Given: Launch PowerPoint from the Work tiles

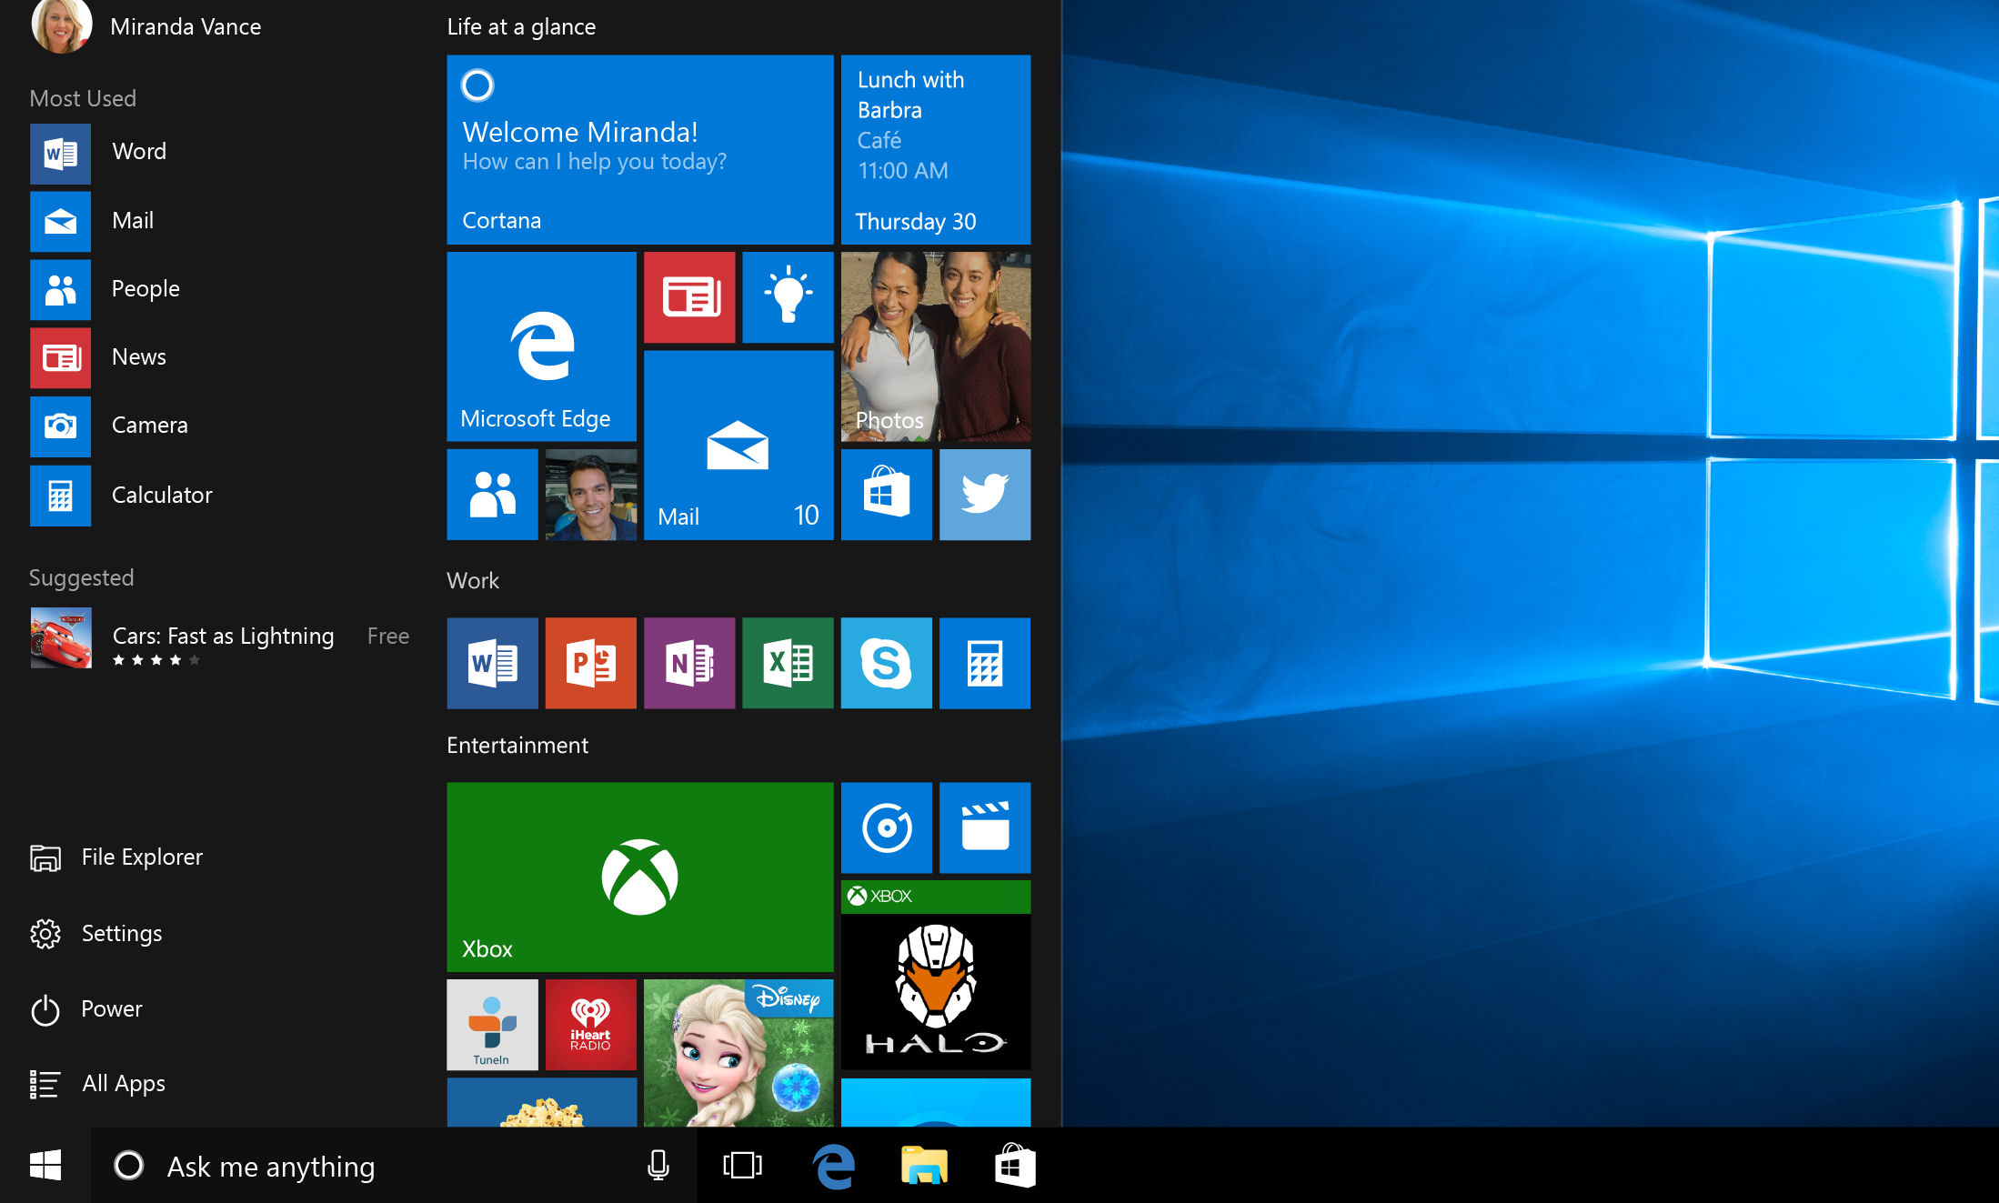Looking at the screenshot, I should tap(590, 663).
